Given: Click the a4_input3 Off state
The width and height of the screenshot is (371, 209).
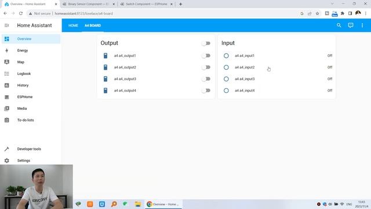Looking at the screenshot, I should tap(330, 79).
